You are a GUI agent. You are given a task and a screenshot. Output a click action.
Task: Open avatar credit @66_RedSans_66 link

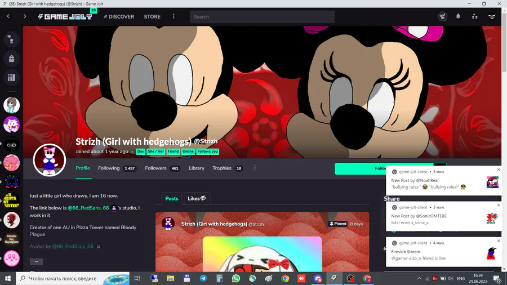(x=73, y=246)
